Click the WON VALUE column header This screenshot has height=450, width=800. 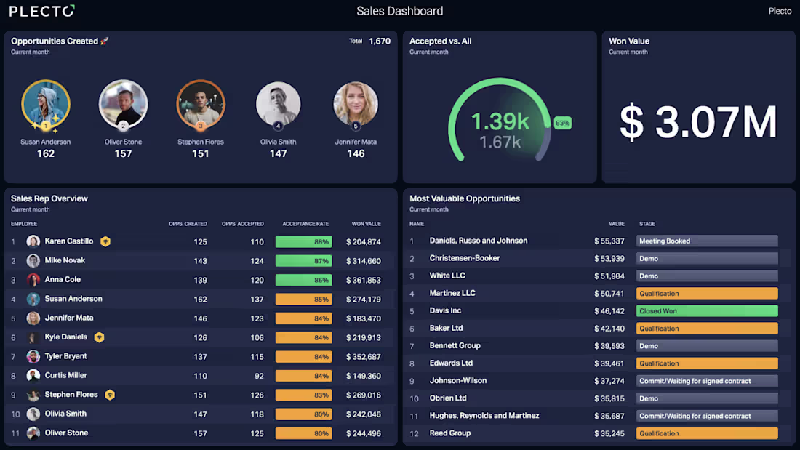tap(367, 223)
